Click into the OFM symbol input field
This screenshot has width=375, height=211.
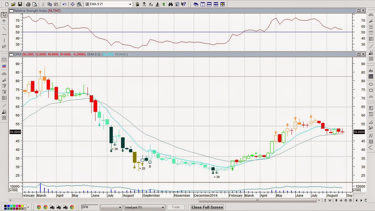click(90, 207)
